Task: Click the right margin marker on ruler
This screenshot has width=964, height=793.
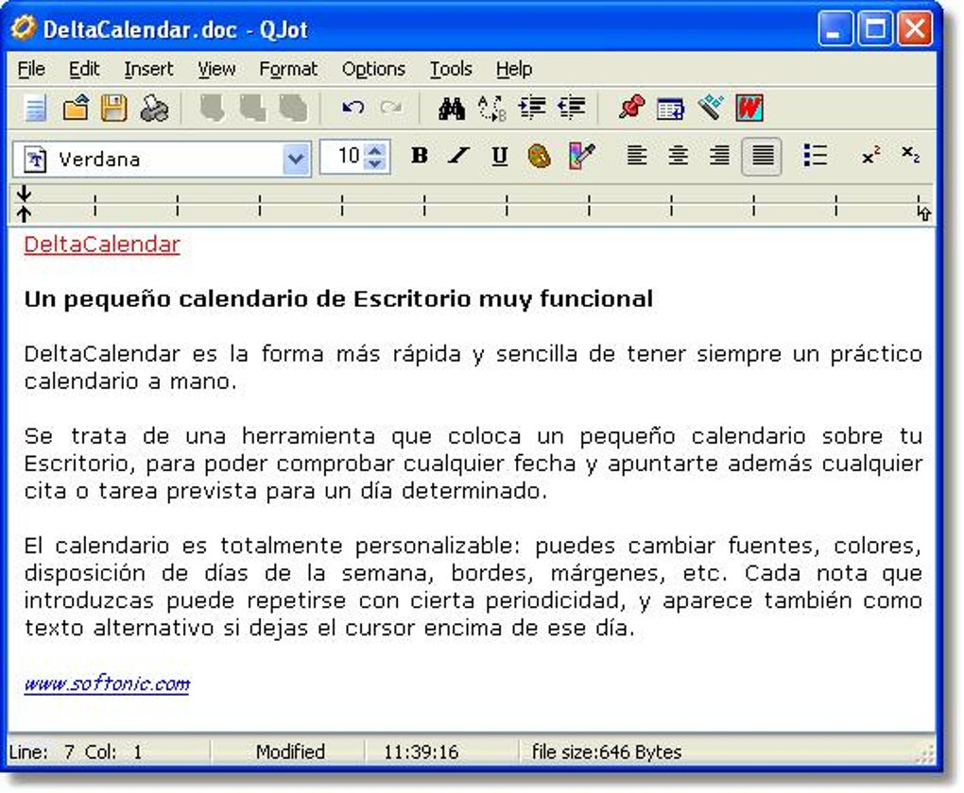Action: (x=923, y=212)
